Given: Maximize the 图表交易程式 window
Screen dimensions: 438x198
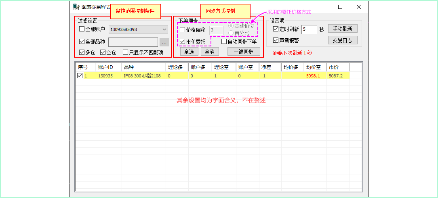Looking at the screenshot, I should pos(340,7).
